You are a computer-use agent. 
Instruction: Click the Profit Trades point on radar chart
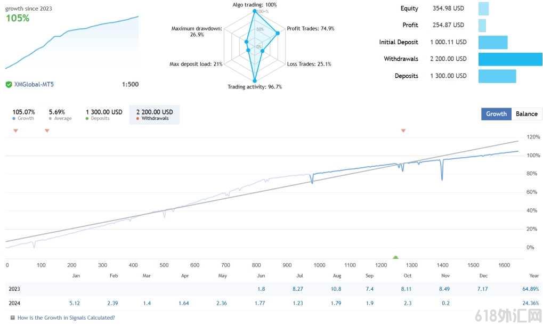pyautogui.click(x=278, y=33)
